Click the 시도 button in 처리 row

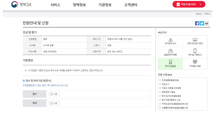click(x=54, y=103)
